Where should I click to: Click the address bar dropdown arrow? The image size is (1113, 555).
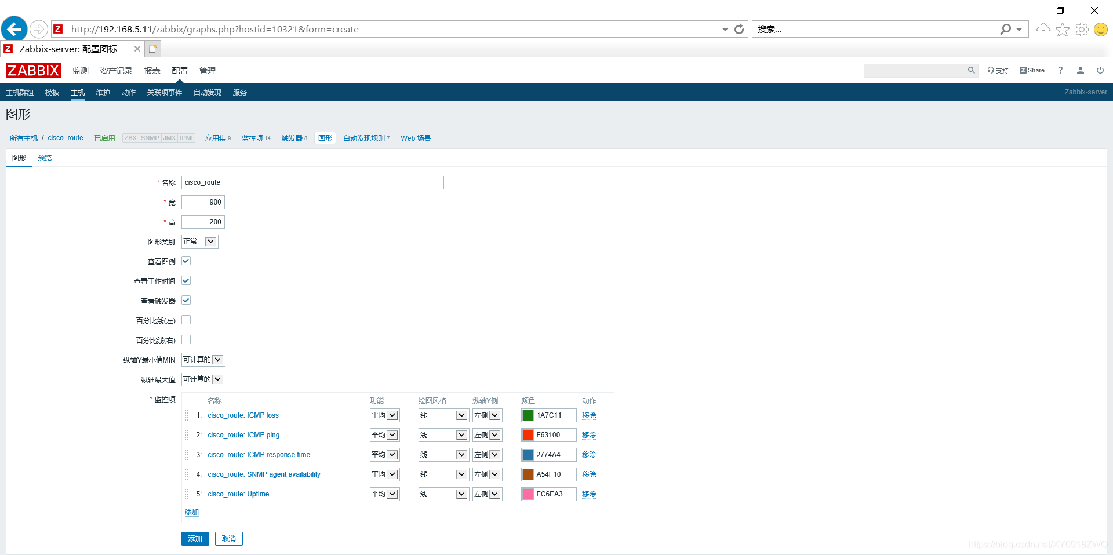click(725, 30)
